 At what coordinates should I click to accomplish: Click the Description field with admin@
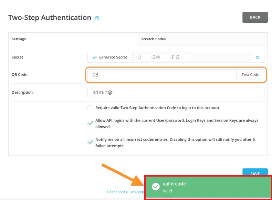(176, 93)
